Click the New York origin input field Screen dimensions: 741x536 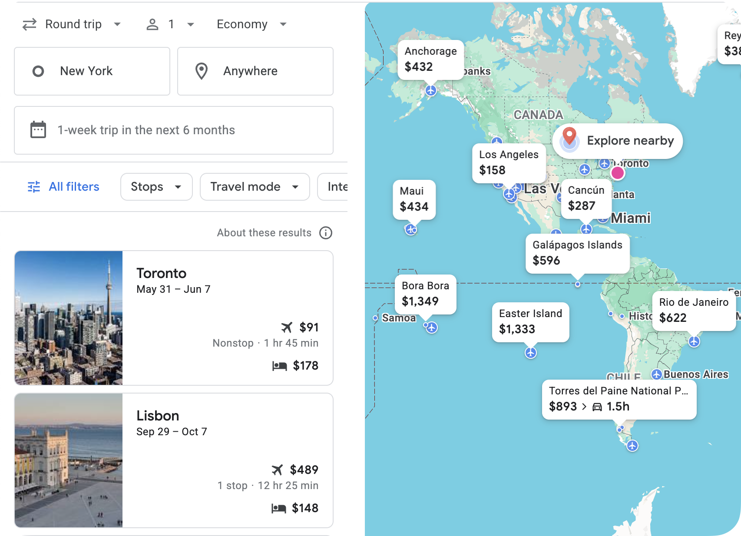(92, 71)
